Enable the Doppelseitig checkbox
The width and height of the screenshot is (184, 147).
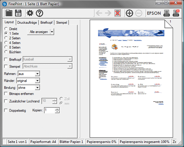pos(6,110)
